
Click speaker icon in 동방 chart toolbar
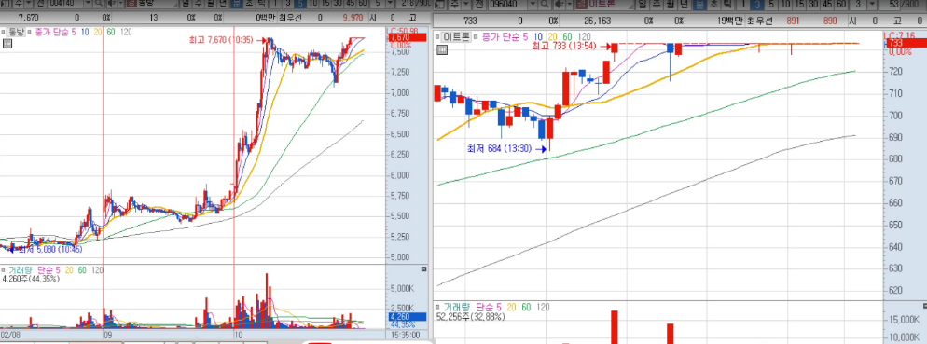(x=111, y=4)
